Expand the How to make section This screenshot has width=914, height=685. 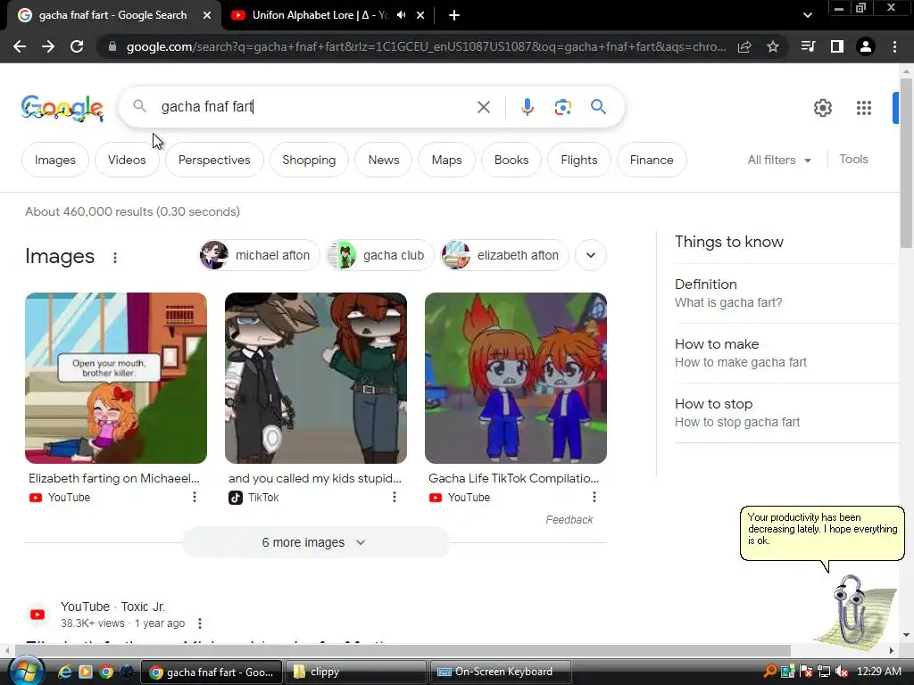tap(786, 353)
